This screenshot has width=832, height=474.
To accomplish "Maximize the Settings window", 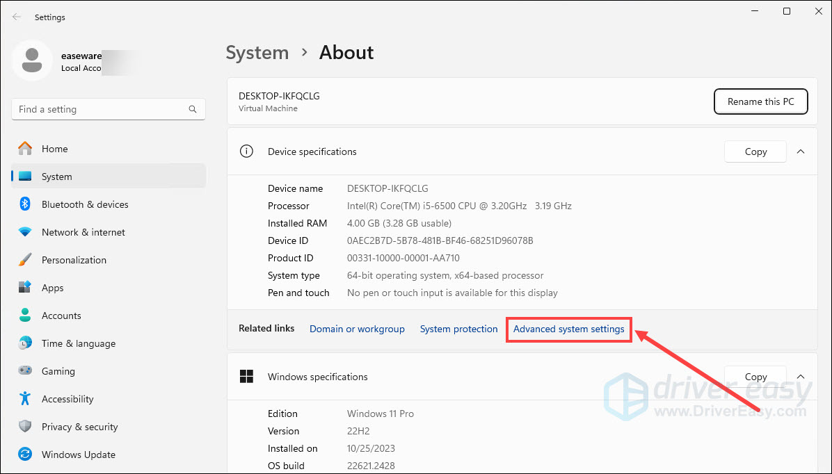I will (786, 11).
